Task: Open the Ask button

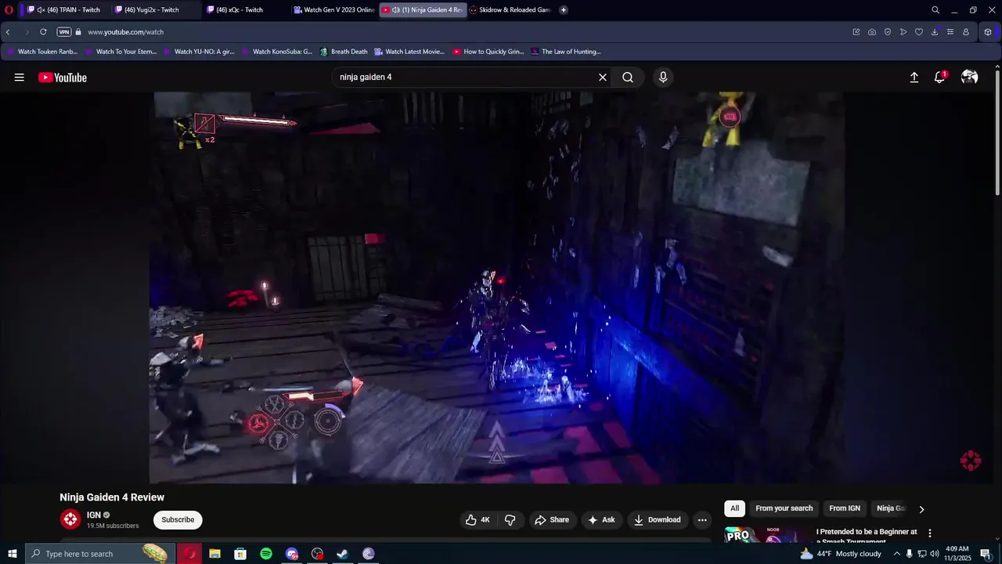Action: pos(601,520)
